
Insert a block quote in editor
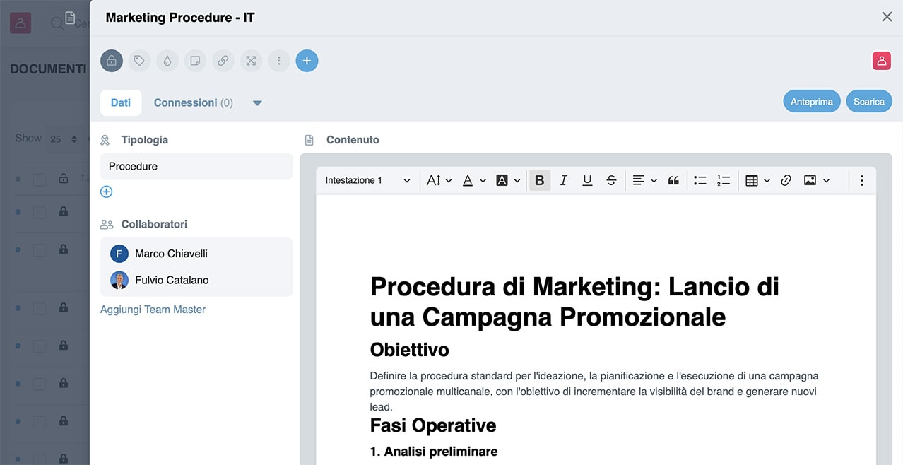click(x=673, y=181)
